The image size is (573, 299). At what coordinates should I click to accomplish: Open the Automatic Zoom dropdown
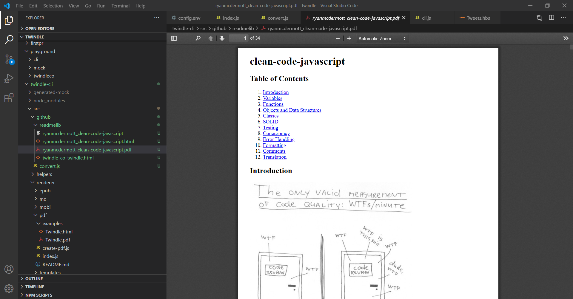click(382, 38)
